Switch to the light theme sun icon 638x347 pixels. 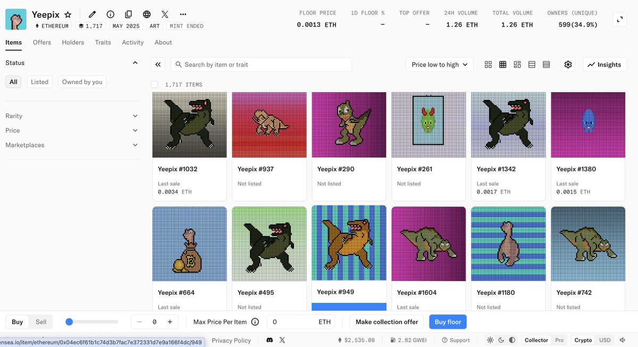[x=490, y=340]
